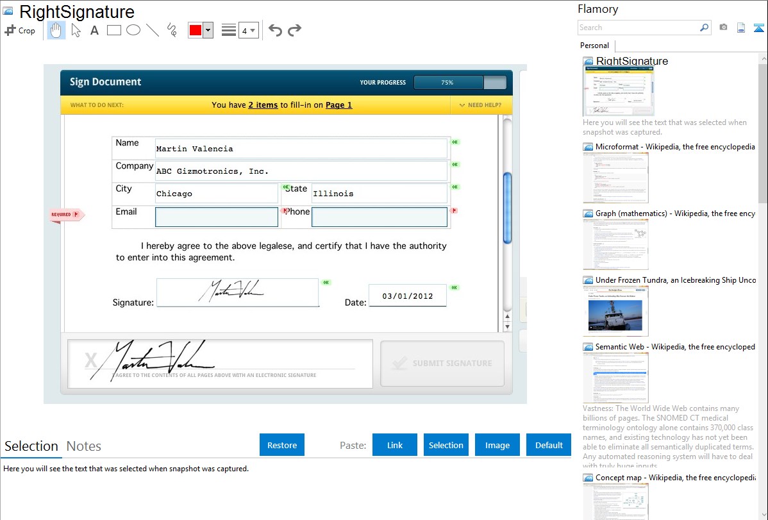768x520 pixels.
Task: Click the Date field 03/01/2012
Action: pyautogui.click(x=408, y=296)
